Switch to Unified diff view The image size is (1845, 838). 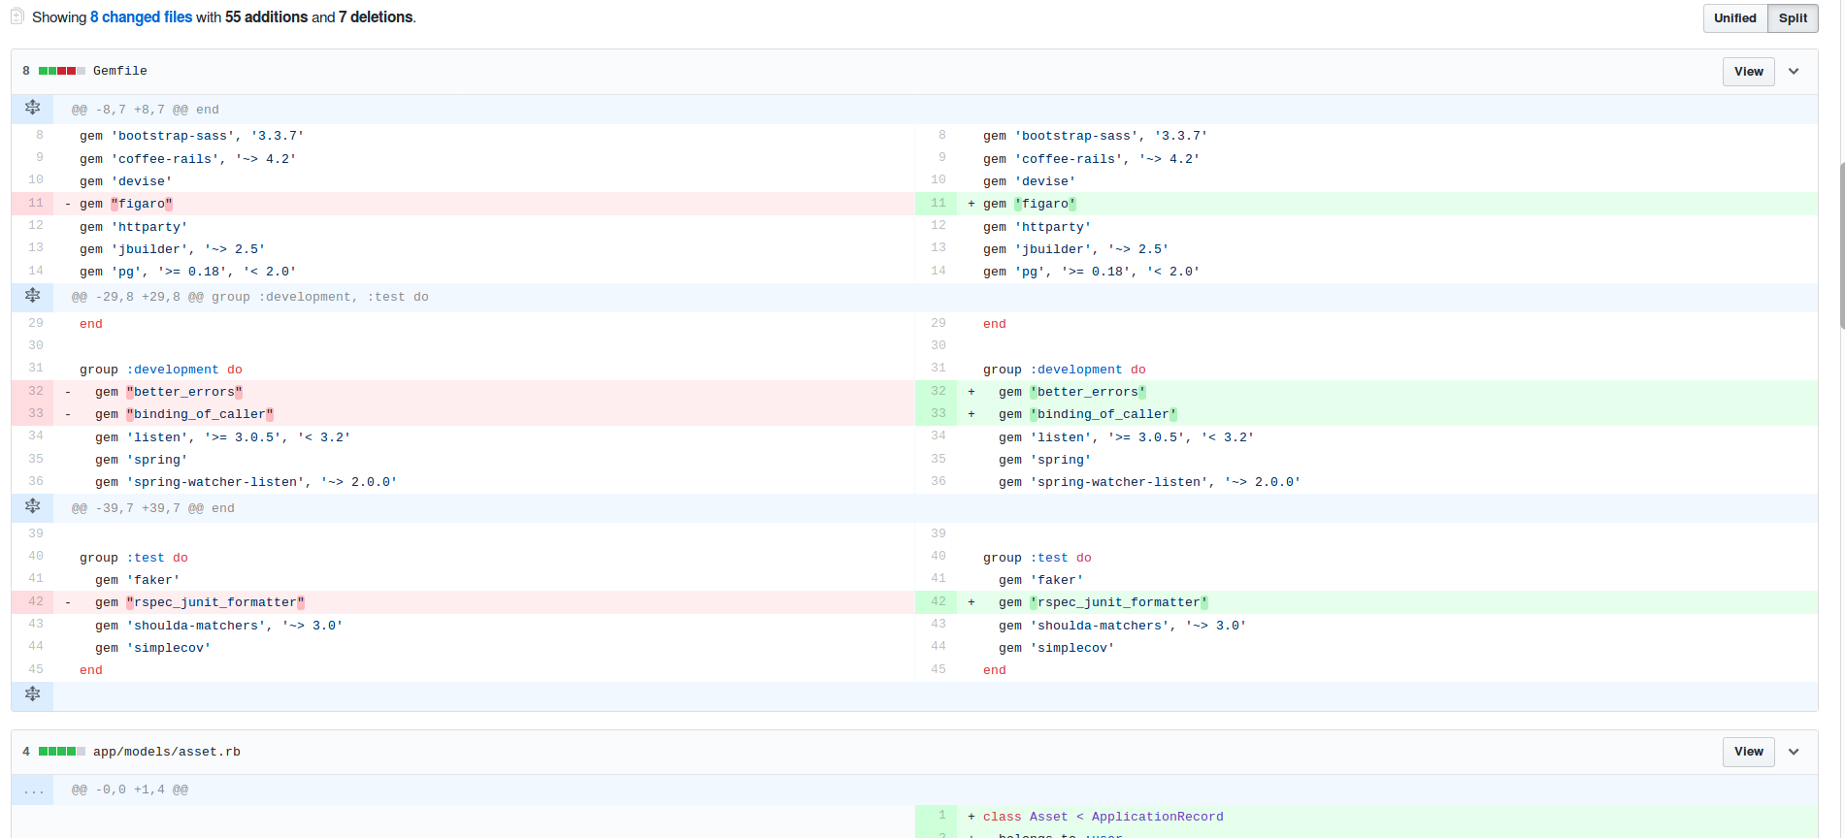pyautogui.click(x=1734, y=18)
